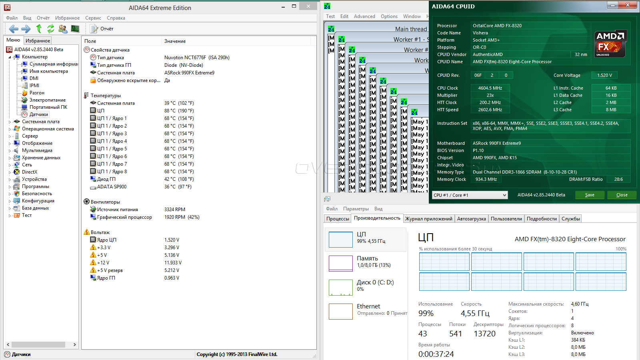Click the blue Back arrow in AIDA64 toolbar
The width and height of the screenshot is (640, 360).
point(14,29)
